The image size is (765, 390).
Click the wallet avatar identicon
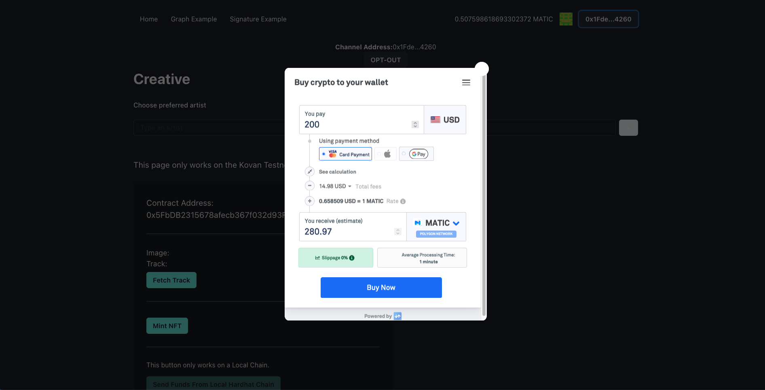566,19
